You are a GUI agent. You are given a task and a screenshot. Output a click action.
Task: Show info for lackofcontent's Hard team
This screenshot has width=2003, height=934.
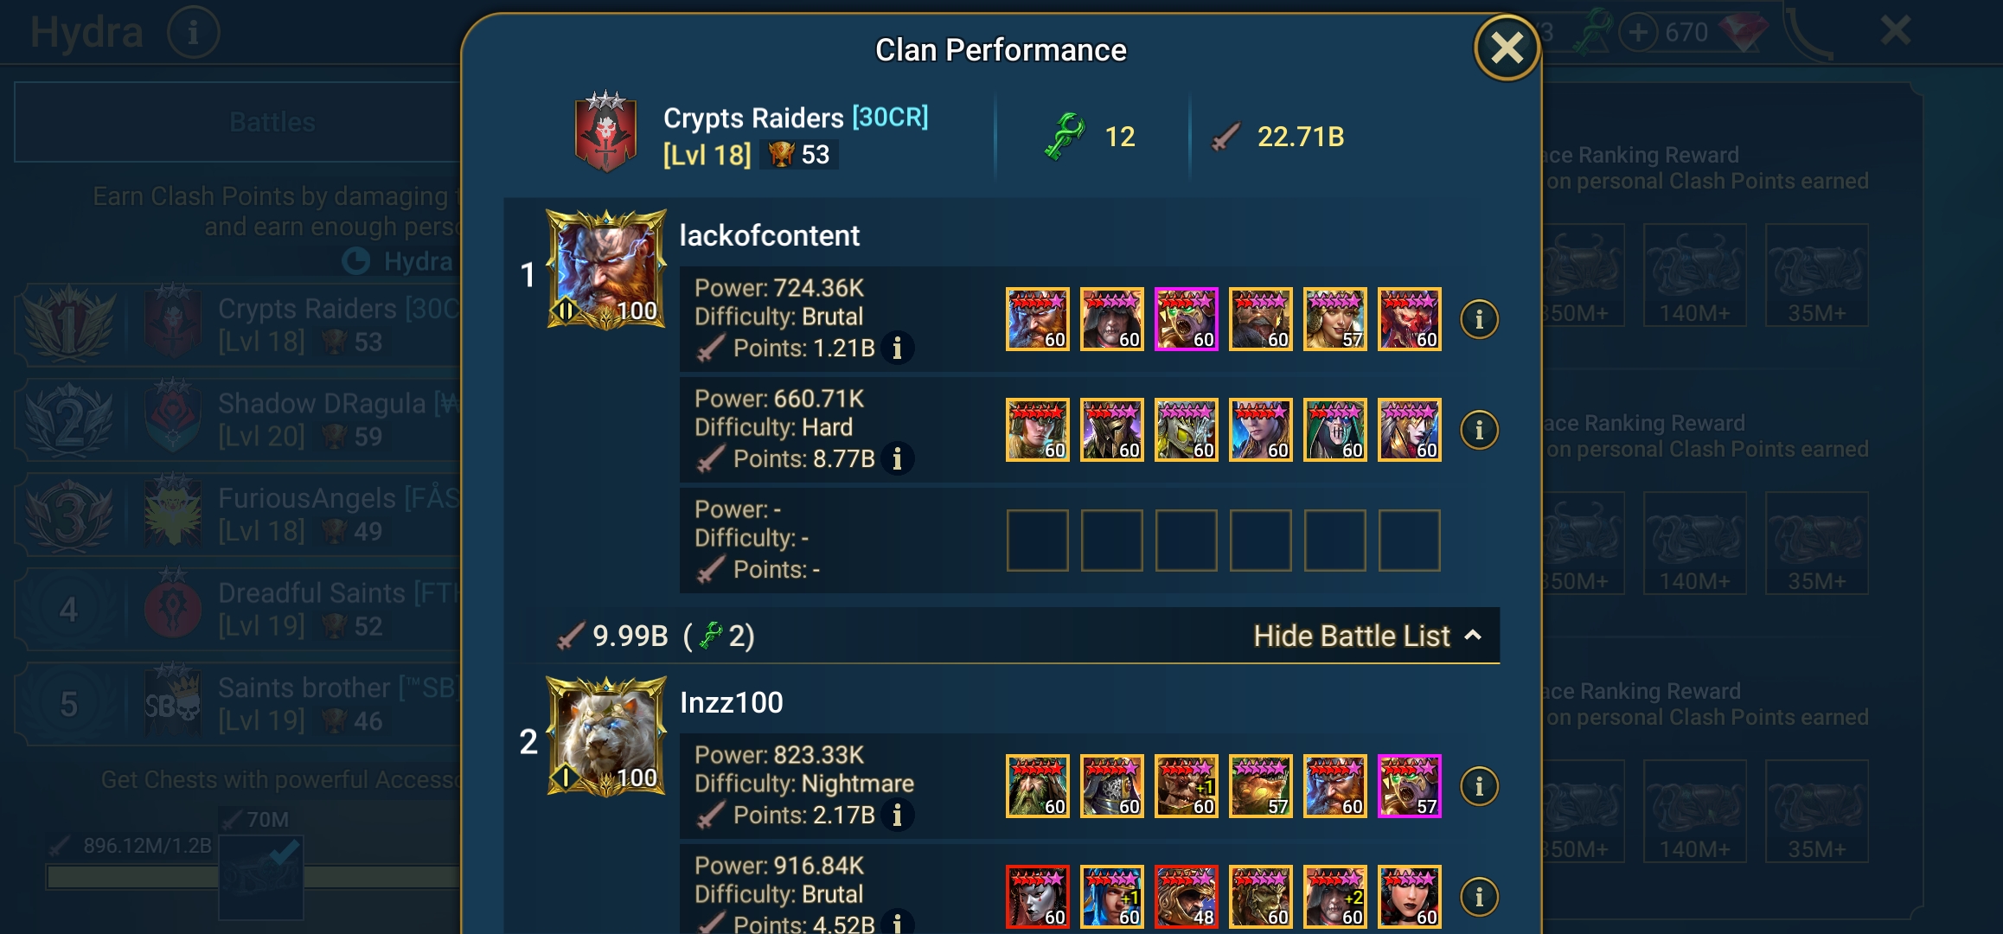tap(1479, 430)
